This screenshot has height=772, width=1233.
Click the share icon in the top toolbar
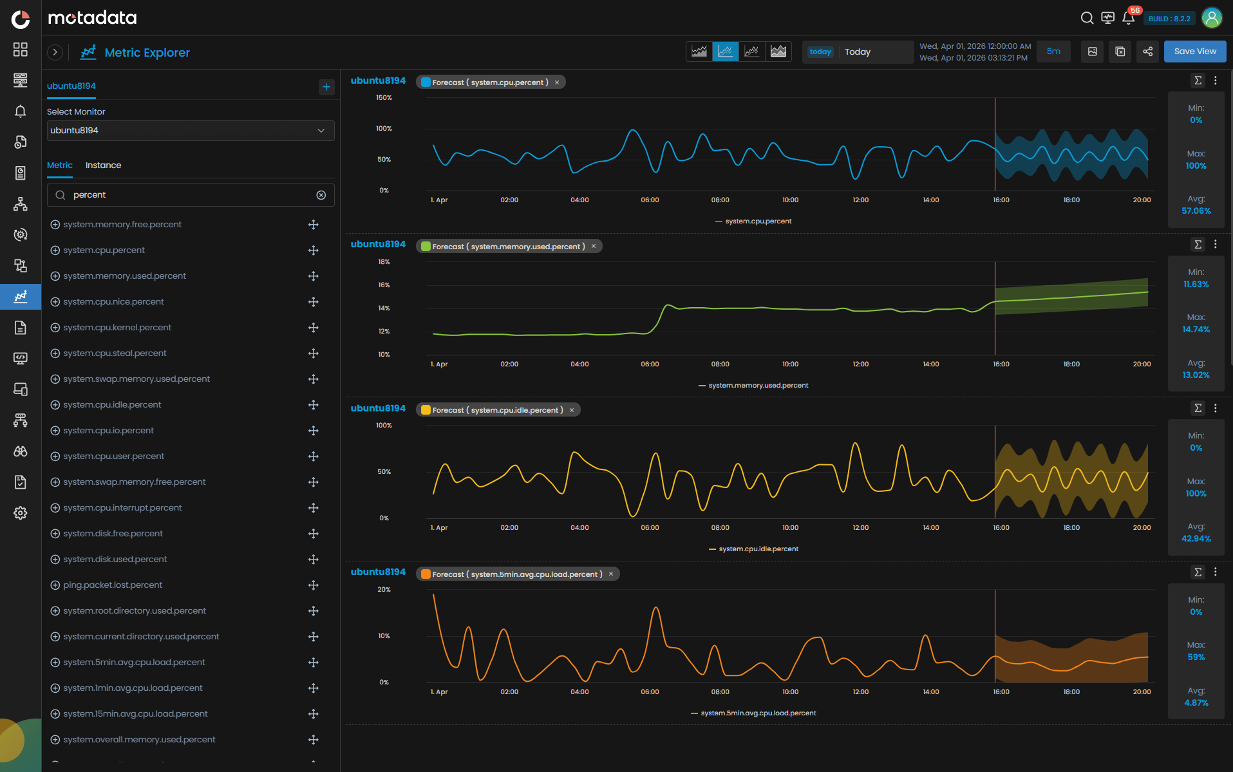point(1147,52)
